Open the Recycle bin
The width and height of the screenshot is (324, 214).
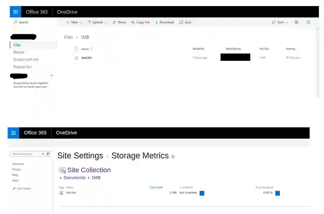[x=23, y=67]
